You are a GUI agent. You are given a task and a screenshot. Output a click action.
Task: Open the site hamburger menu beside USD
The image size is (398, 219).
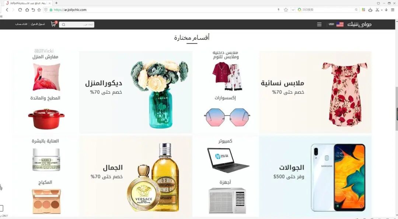click(x=319, y=24)
